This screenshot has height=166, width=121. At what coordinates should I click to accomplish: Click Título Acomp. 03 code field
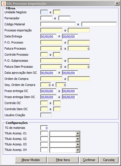44,144
